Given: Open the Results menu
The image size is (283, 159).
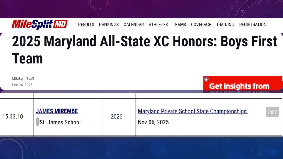Looking at the screenshot, I should tap(86, 25).
